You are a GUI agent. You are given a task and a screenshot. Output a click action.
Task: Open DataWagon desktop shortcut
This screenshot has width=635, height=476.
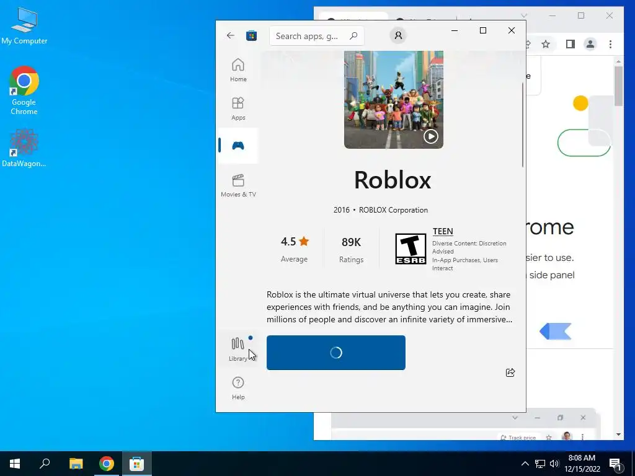(24, 148)
